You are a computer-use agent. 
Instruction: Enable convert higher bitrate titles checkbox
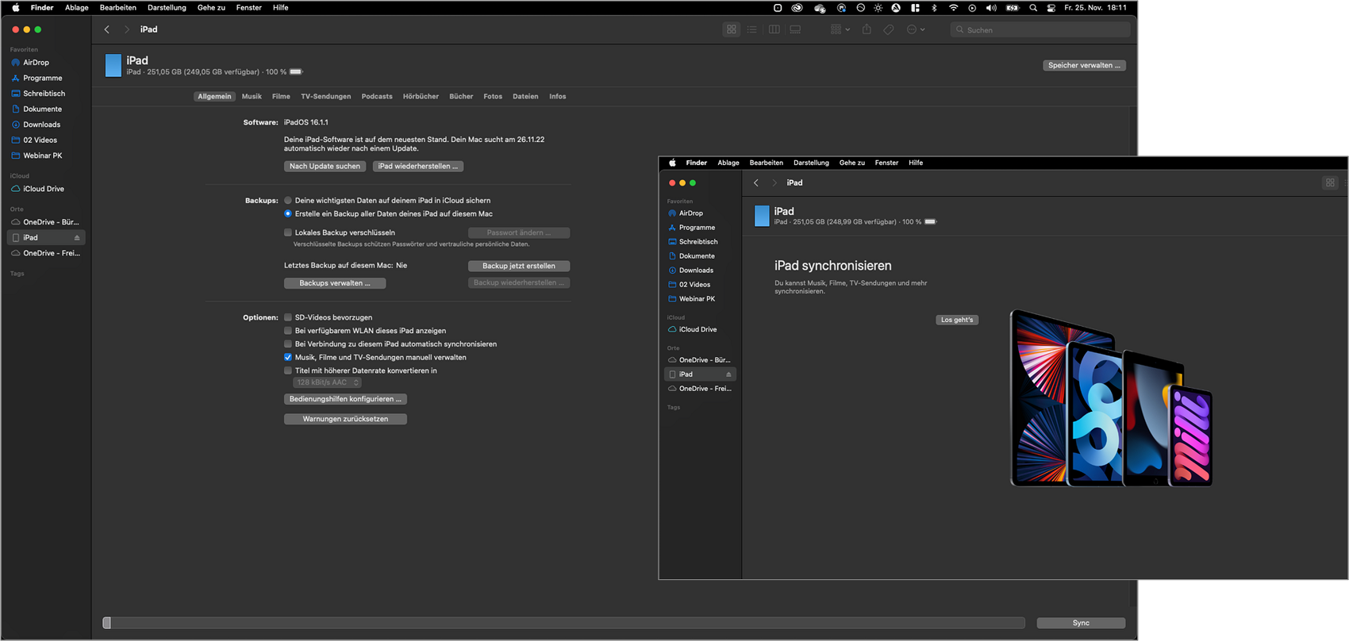[288, 370]
